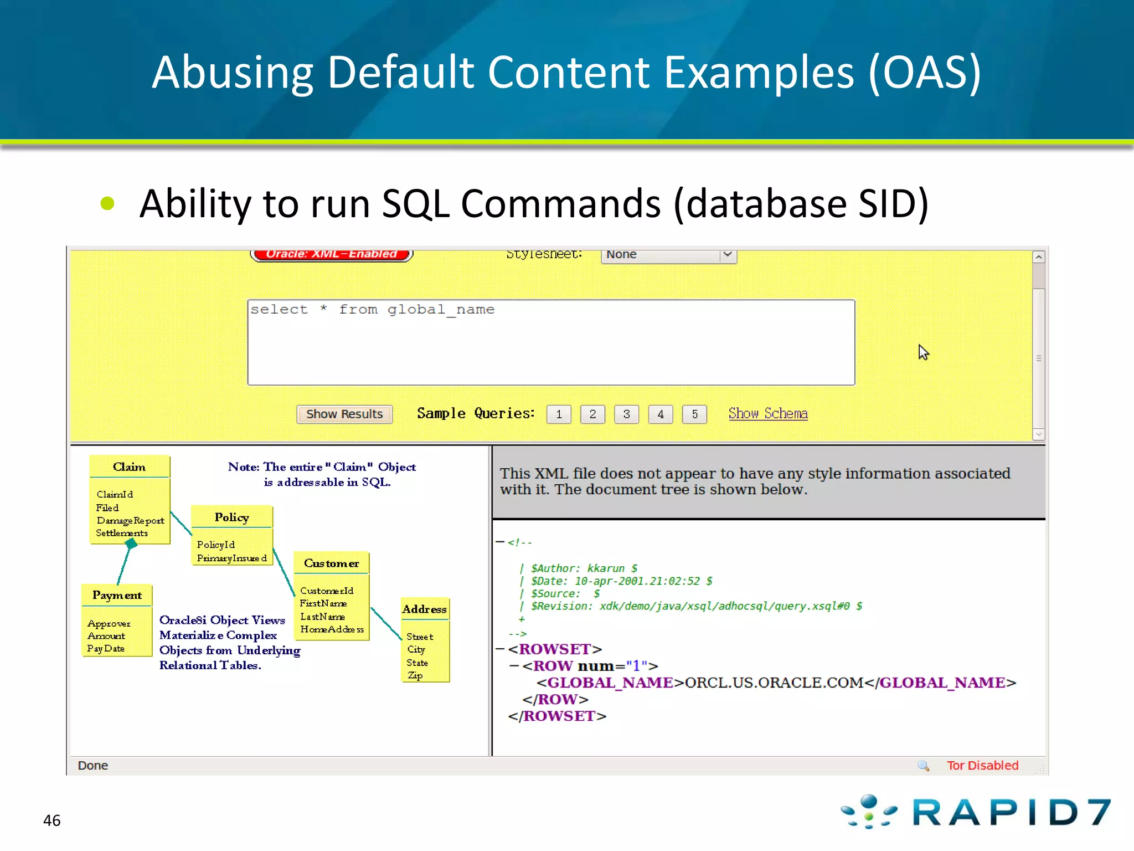
Task: Click the Sample Queries label
Action: 476,413
